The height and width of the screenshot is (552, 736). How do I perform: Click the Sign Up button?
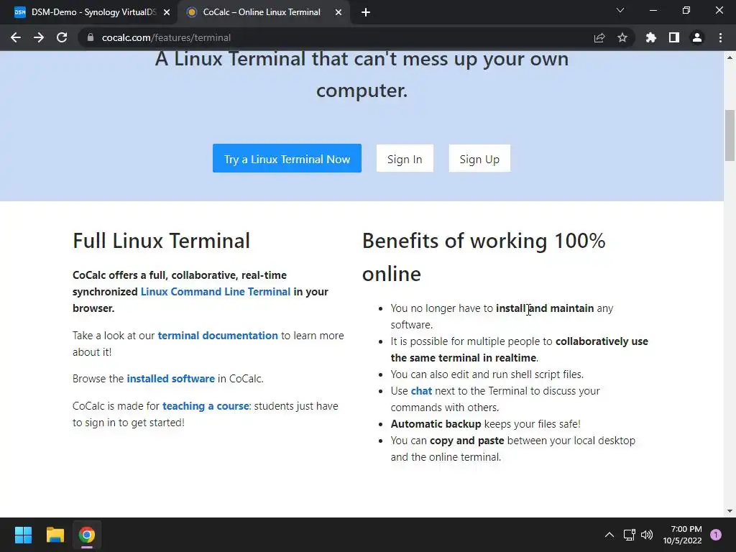(479, 159)
